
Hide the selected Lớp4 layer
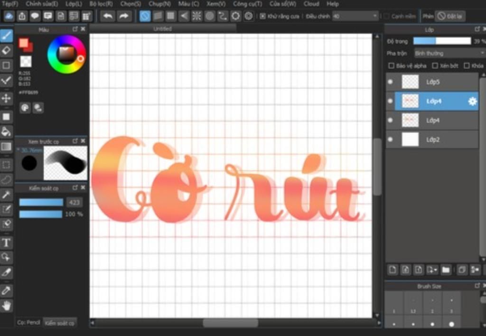click(390, 101)
